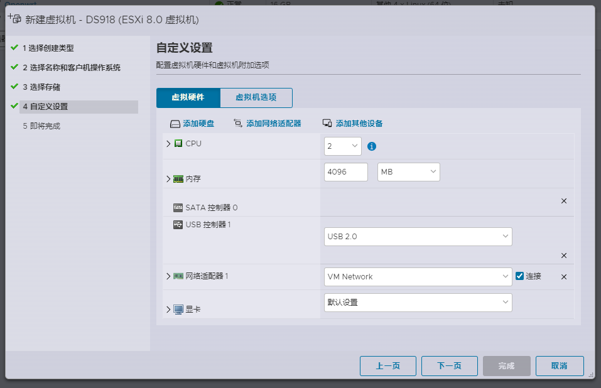Screen dimensions: 601x388
Task: Switch to the 虚拟机选项 tab
Action: point(256,98)
